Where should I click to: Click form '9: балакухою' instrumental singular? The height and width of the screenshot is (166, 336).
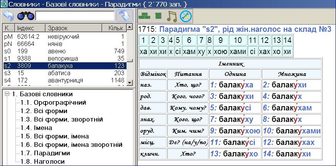point(235,131)
